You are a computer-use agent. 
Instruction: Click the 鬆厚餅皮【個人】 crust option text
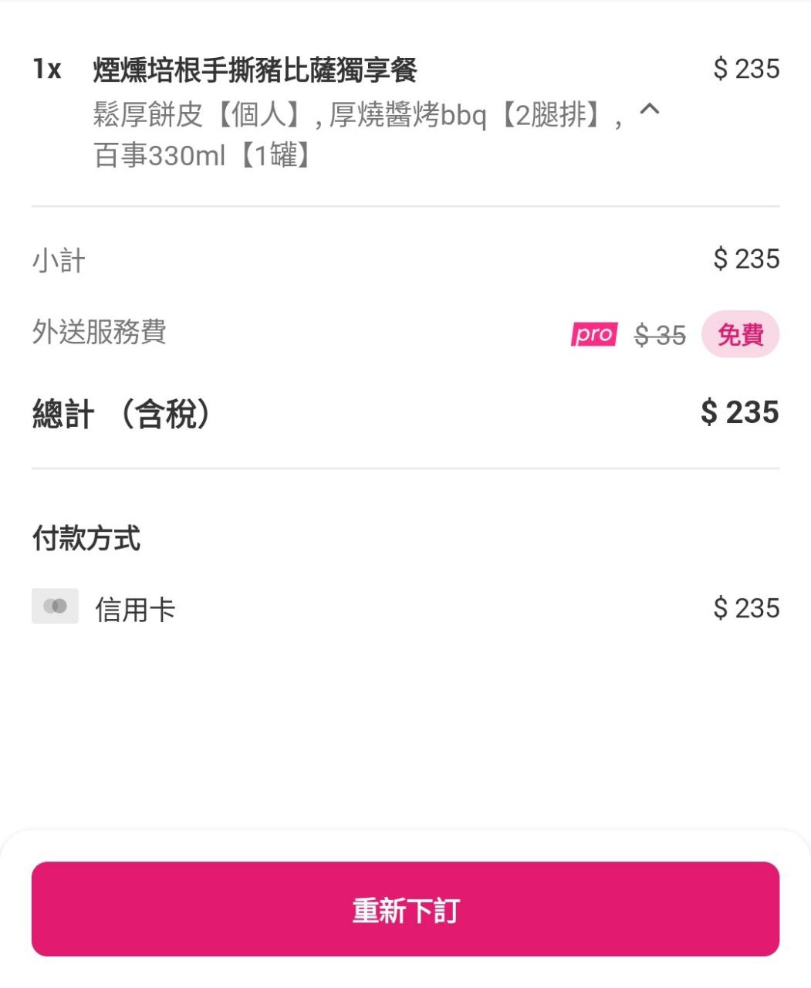(202, 115)
